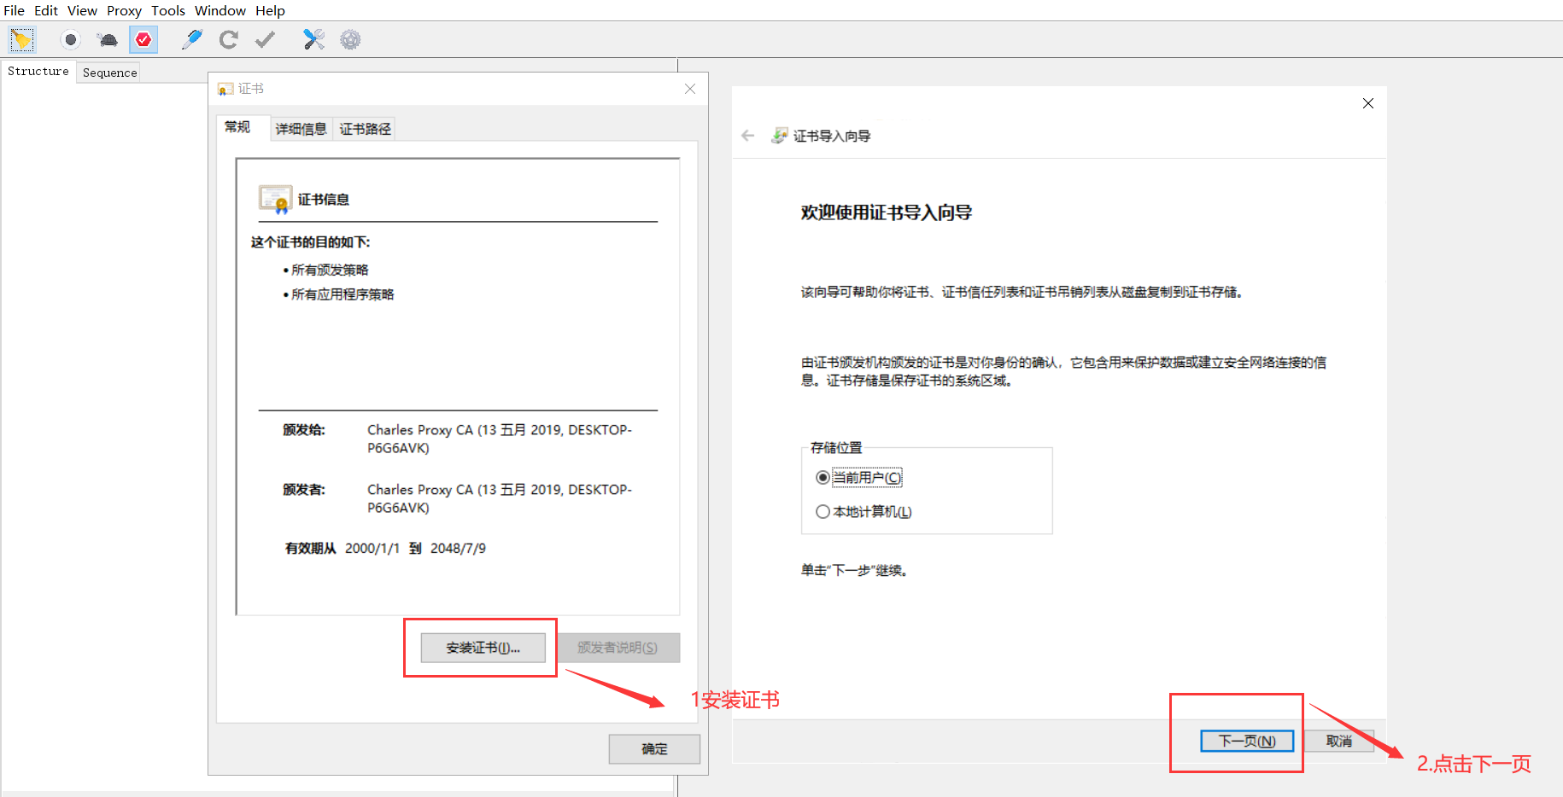1563x797 pixels.
Task: Confirm with the 确定 button
Action: click(x=654, y=749)
